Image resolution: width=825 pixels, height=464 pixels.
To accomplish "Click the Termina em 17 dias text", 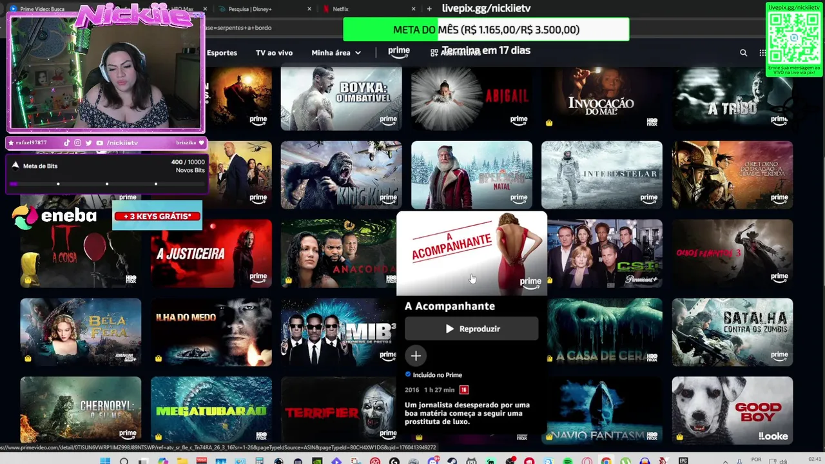I will coord(486,50).
